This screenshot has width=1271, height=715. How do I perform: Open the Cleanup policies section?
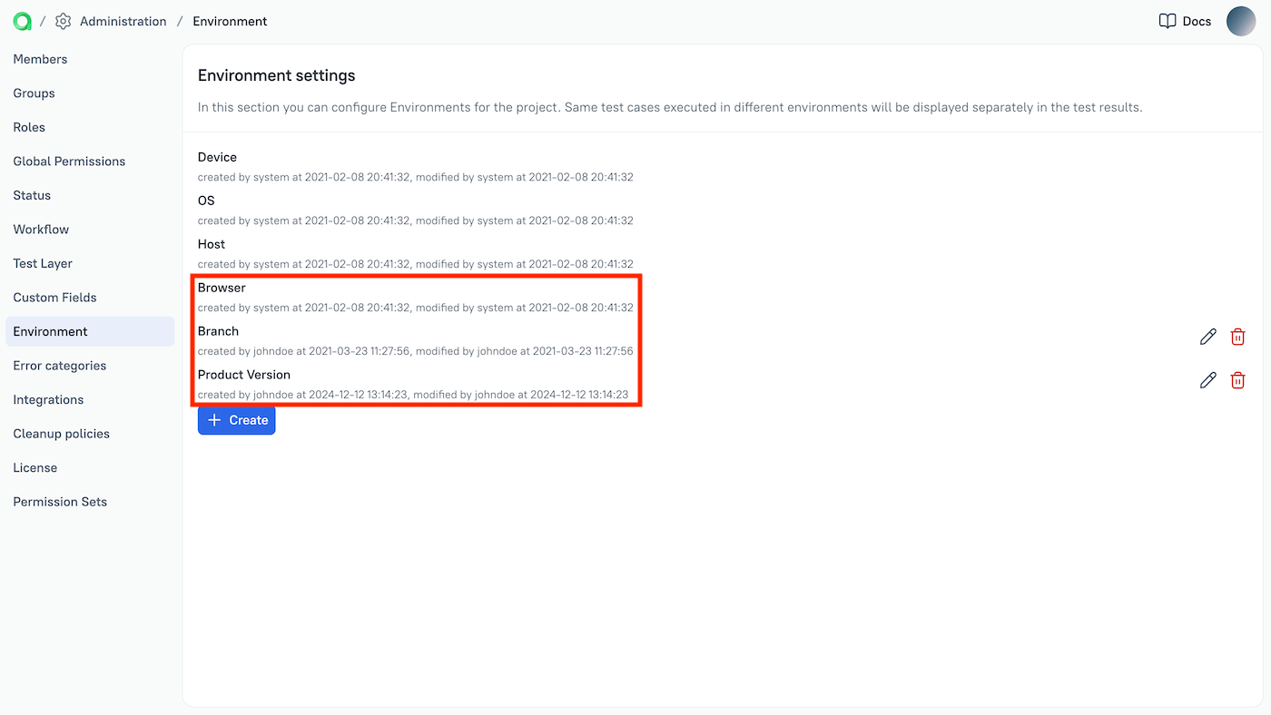click(x=61, y=433)
